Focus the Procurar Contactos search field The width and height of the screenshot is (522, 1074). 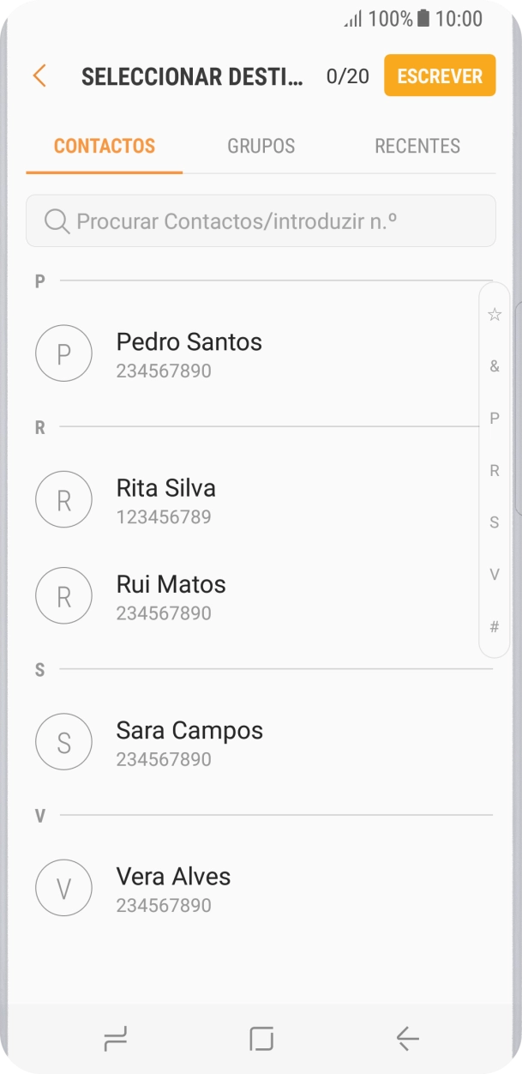click(274, 221)
